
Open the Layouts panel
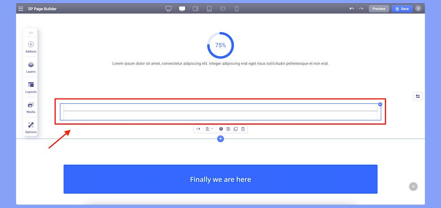(x=31, y=87)
